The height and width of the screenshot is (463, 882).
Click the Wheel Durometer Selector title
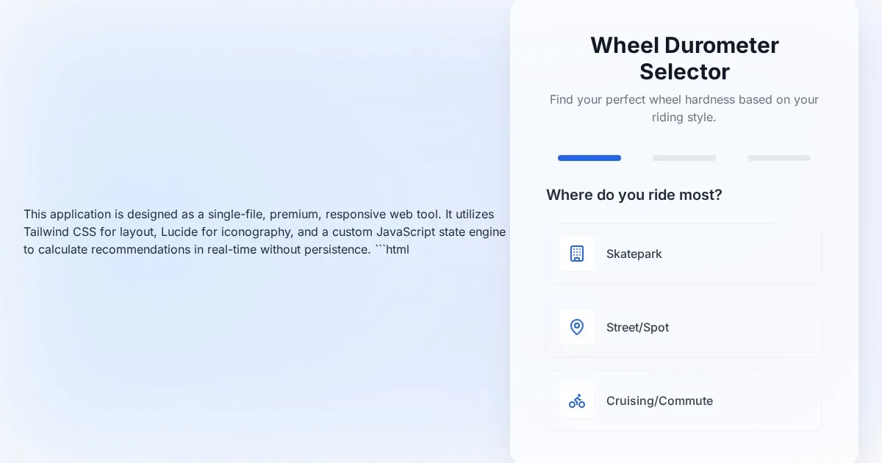684,58
